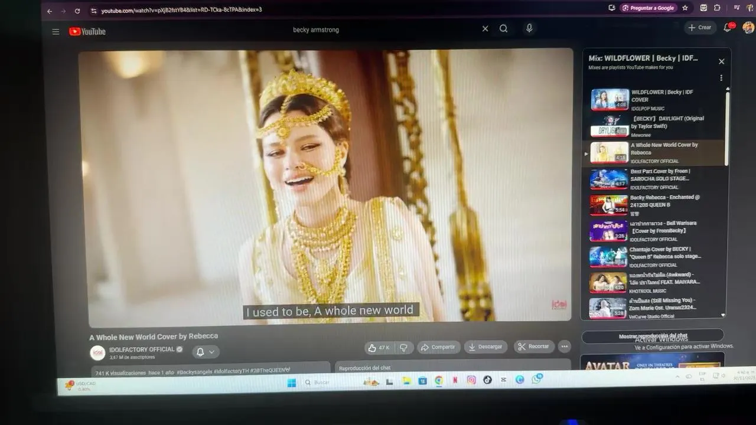Click the #Beckysangels hashtag

click(x=194, y=371)
